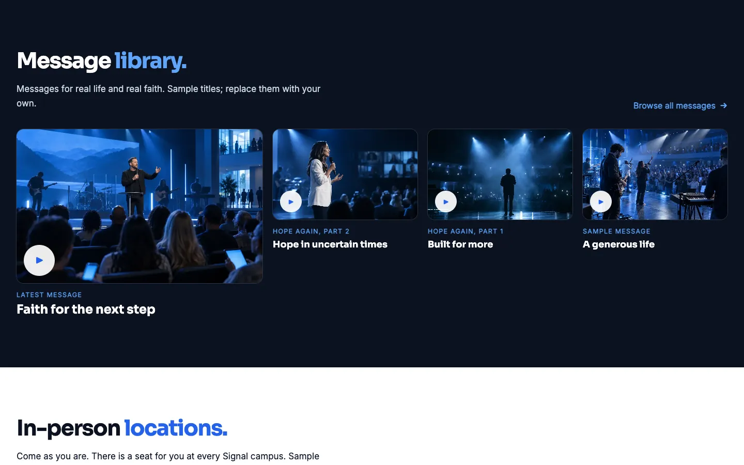Select the Built for more thumbnail
Image resolution: width=744 pixels, height=465 pixels.
point(500,174)
